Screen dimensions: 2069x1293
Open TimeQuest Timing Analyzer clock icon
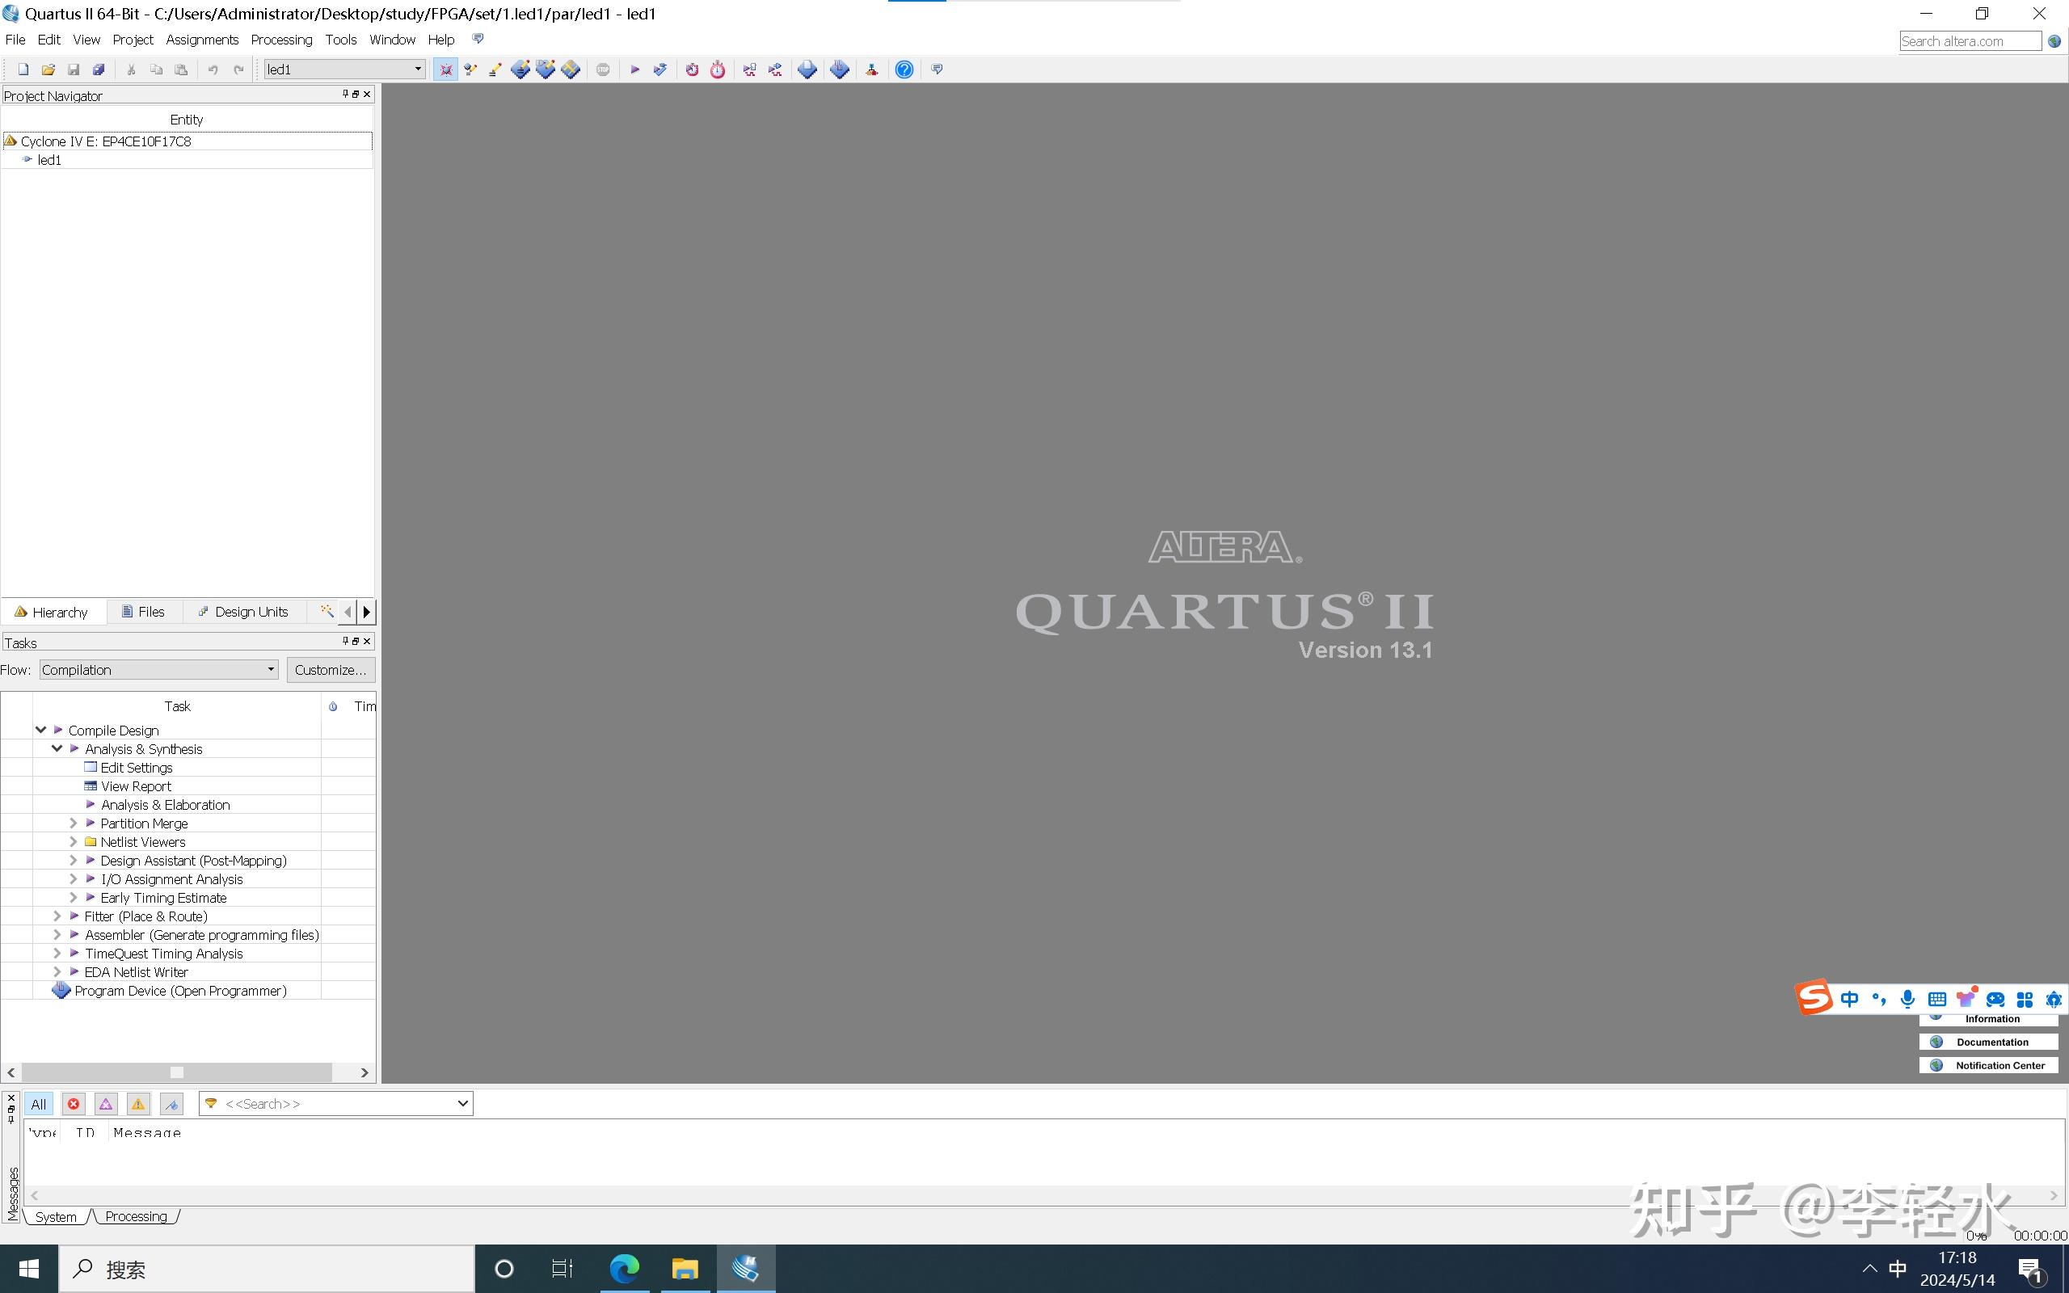coord(718,69)
